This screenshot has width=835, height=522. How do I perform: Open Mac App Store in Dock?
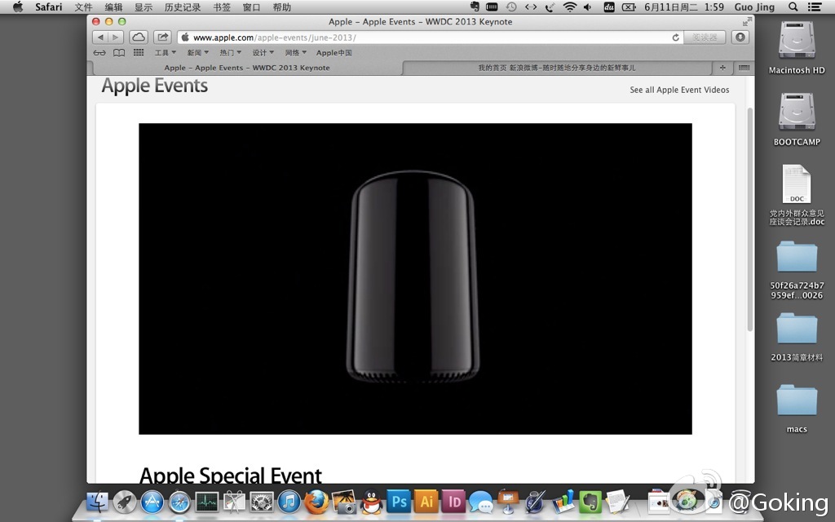pyautogui.click(x=152, y=502)
